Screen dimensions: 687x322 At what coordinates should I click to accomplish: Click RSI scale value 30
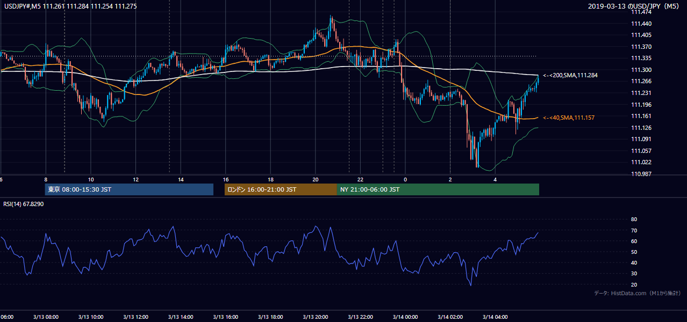pos(634,274)
